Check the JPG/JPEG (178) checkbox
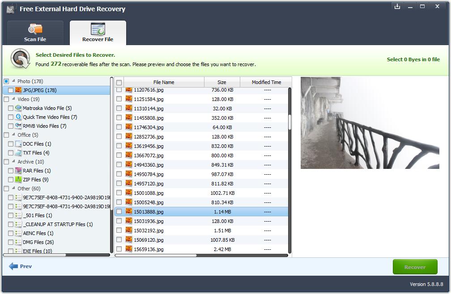451x294 pixels. pyautogui.click(x=11, y=90)
